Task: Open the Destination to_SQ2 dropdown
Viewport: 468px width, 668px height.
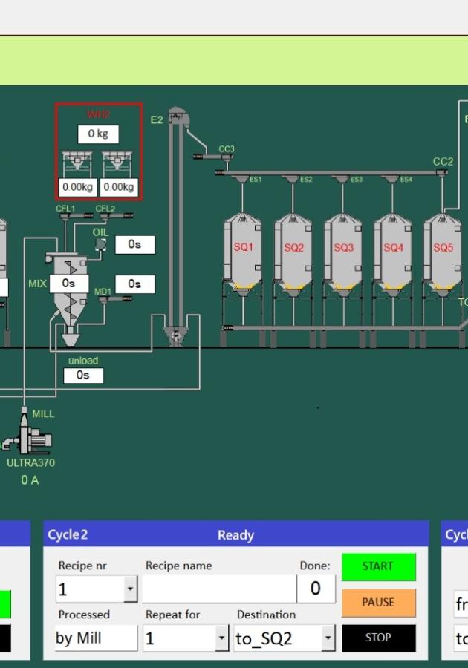Action: pos(328,638)
